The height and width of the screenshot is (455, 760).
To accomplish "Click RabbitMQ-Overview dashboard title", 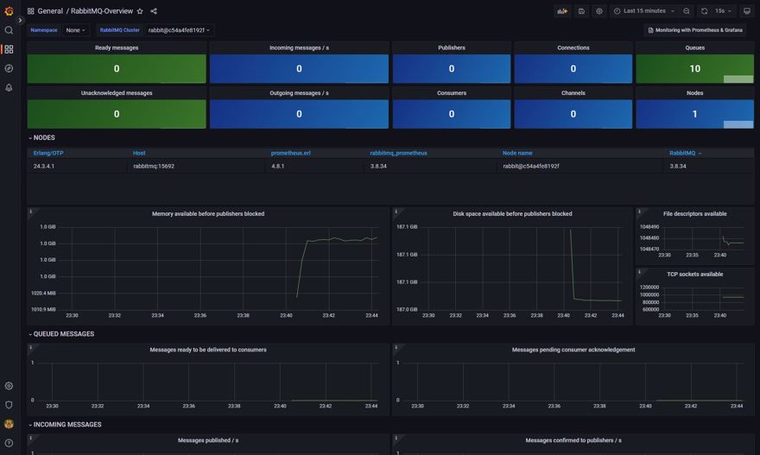I will tap(102, 11).
